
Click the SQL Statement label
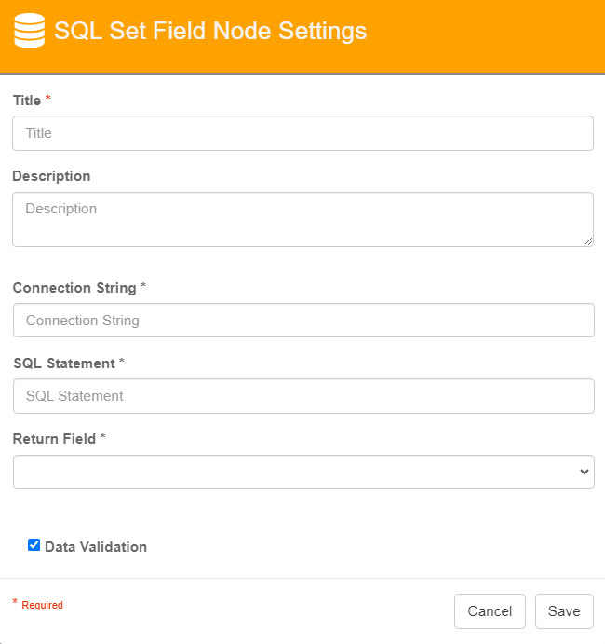(64, 363)
